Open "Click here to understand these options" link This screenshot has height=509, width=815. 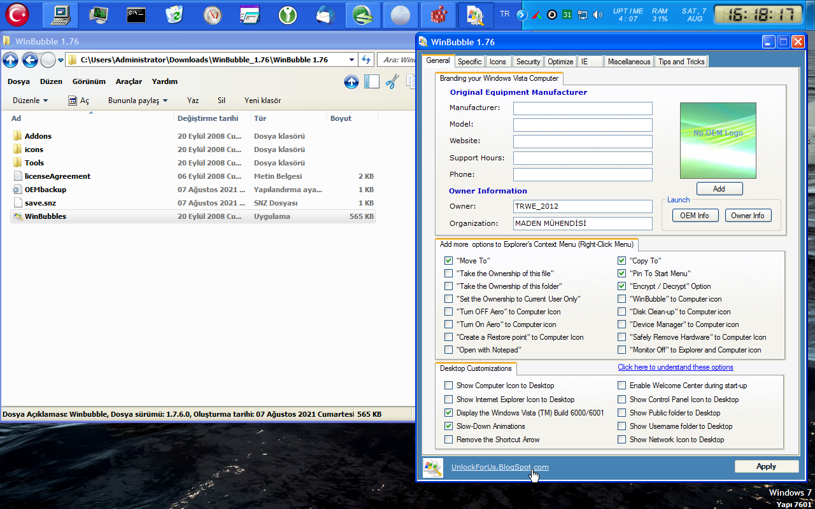coord(676,367)
